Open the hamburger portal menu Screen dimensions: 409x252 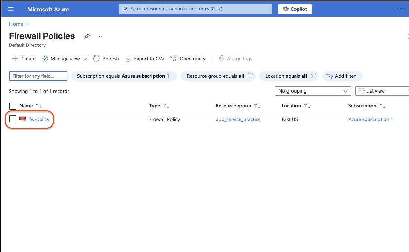pyautogui.click(x=11, y=9)
